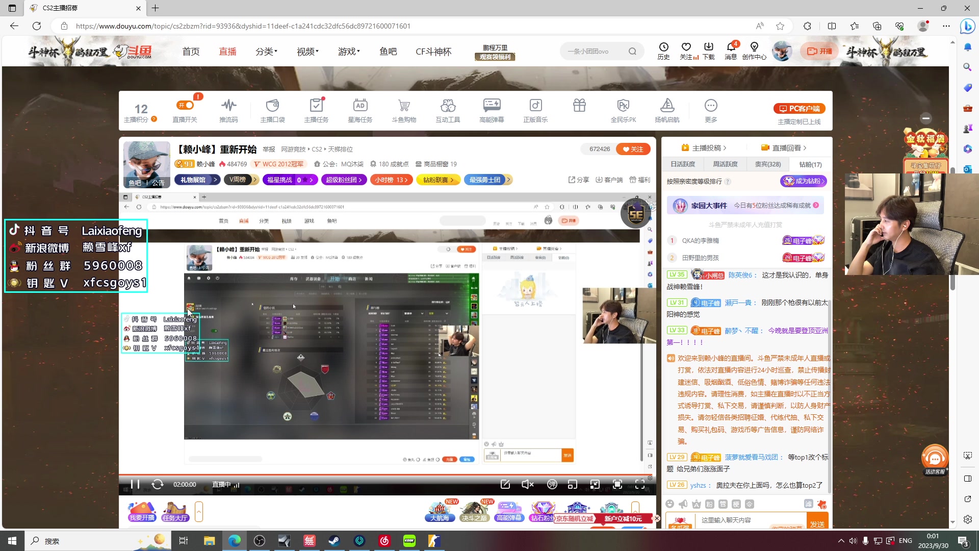This screenshot has height=551, width=979.
Task: Reload the live stream player
Action: [x=158, y=484]
